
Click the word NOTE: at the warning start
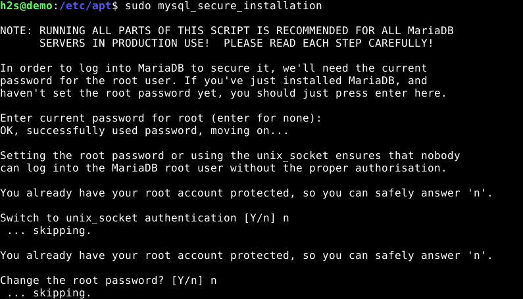(16, 31)
